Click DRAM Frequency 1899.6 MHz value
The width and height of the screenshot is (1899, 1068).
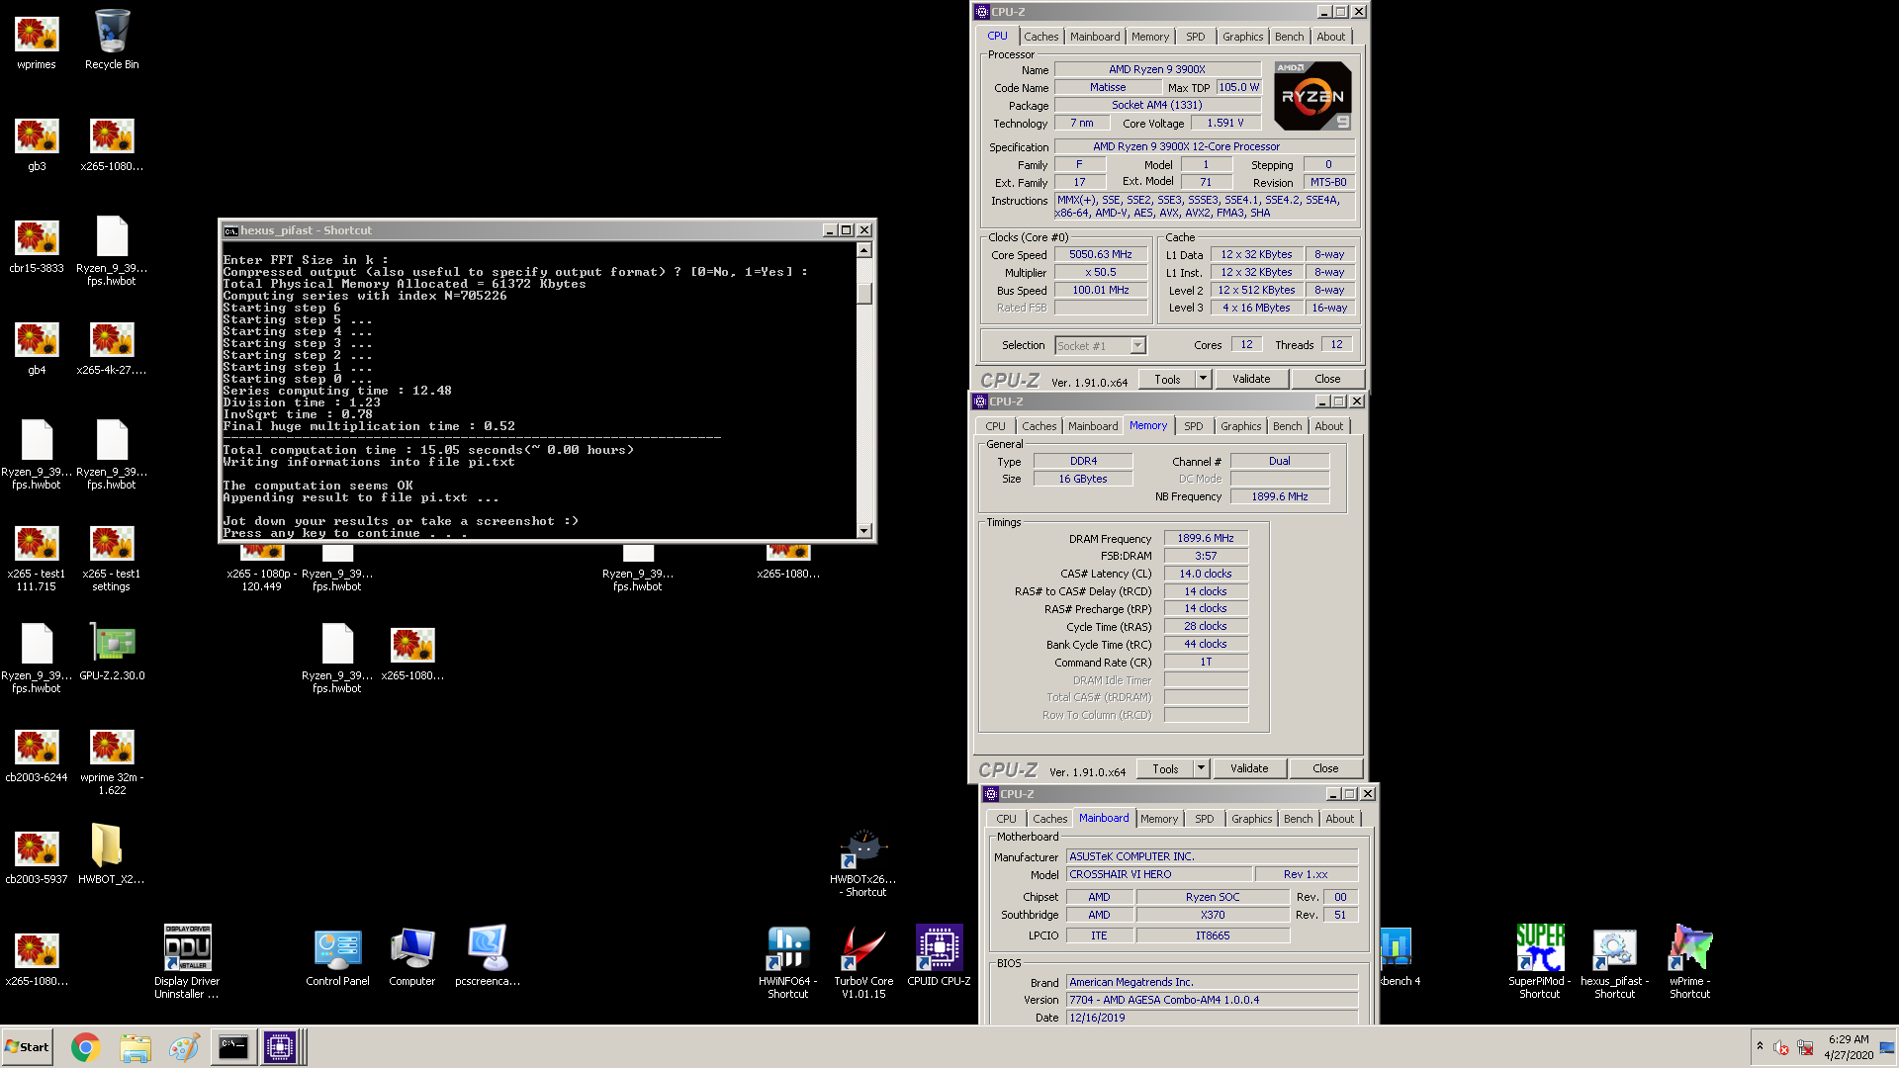point(1206,538)
